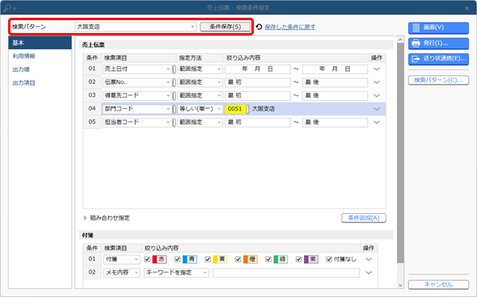Expand operation chevron for row 01

point(377,69)
